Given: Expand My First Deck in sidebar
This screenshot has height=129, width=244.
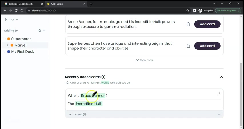Looking at the screenshot, I should click(5, 52).
